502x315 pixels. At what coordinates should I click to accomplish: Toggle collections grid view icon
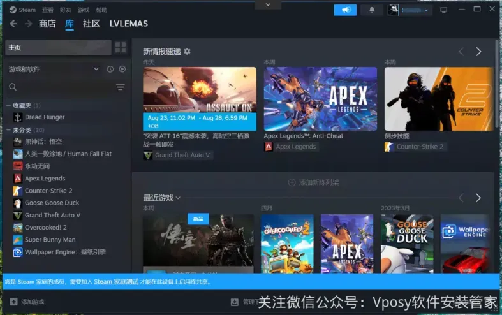pyautogui.click(x=121, y=47)
